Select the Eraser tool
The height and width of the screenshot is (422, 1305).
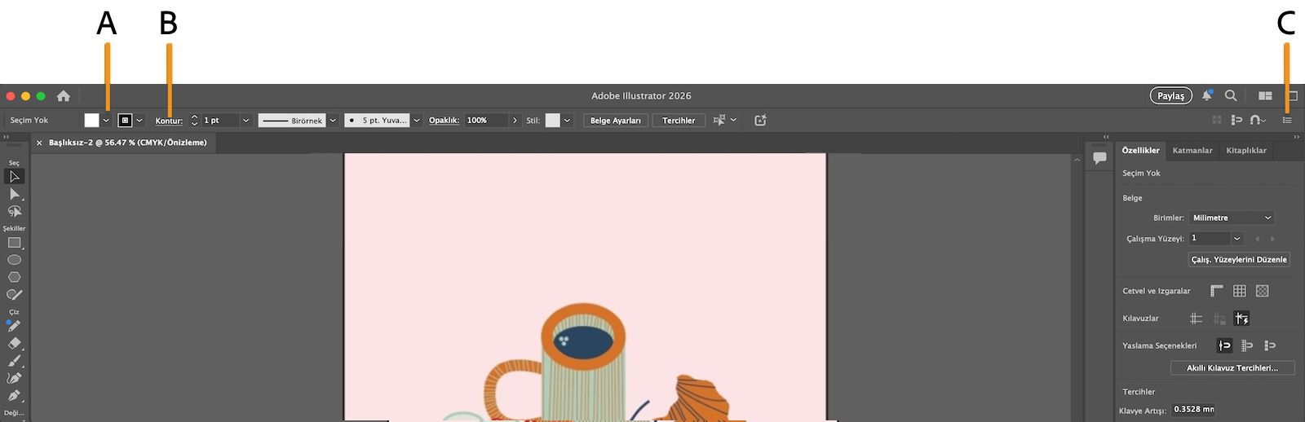(x=14, y=343)
